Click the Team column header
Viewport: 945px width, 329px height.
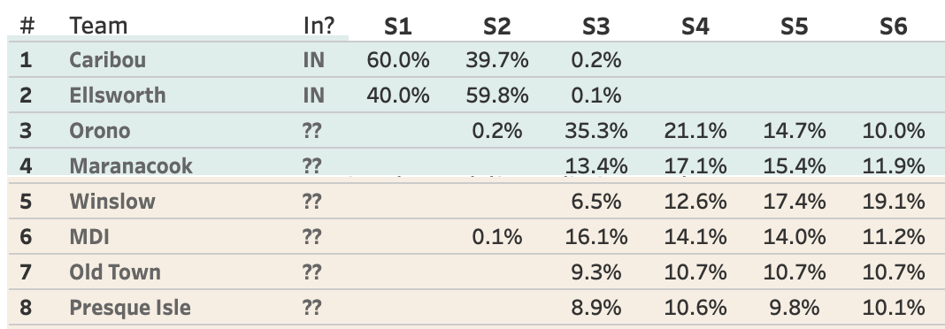98,26
